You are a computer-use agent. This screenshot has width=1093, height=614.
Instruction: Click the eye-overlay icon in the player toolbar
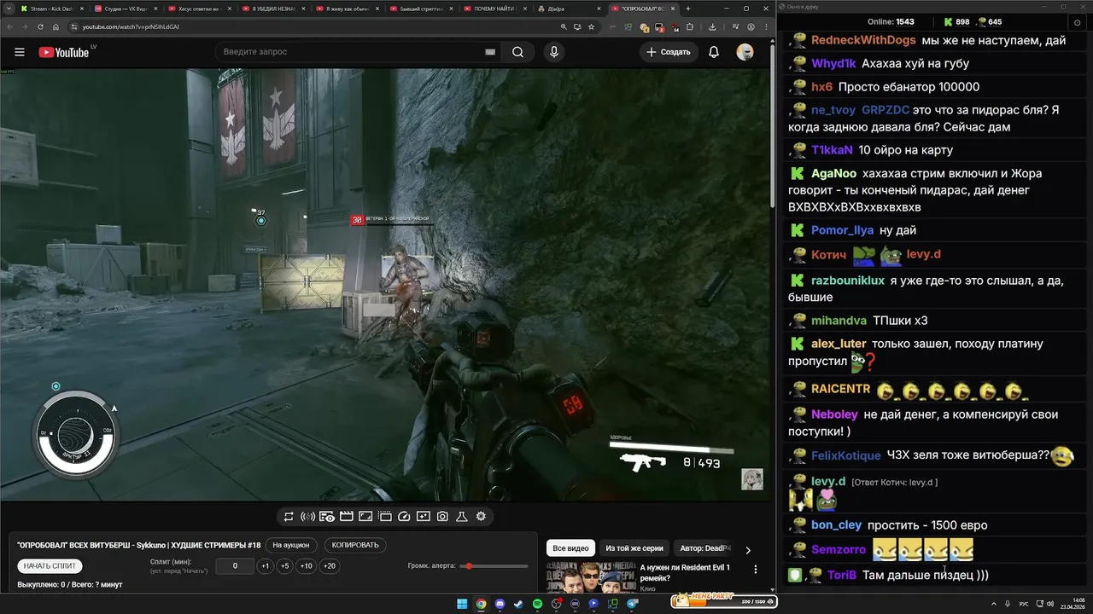[327, 517]
